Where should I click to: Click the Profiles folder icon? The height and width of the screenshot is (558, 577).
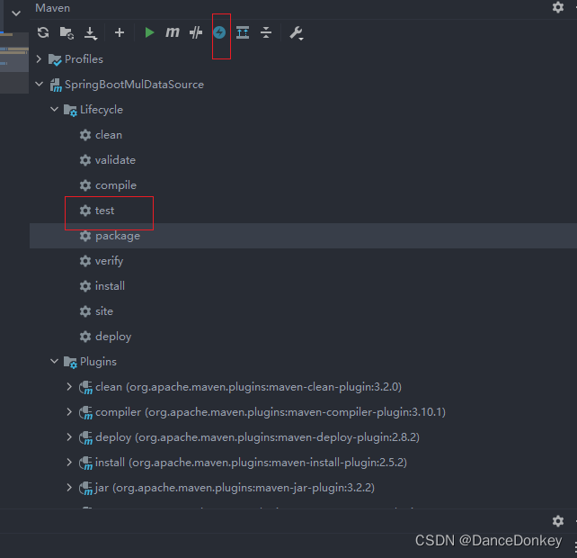click(x=55, y=59)
